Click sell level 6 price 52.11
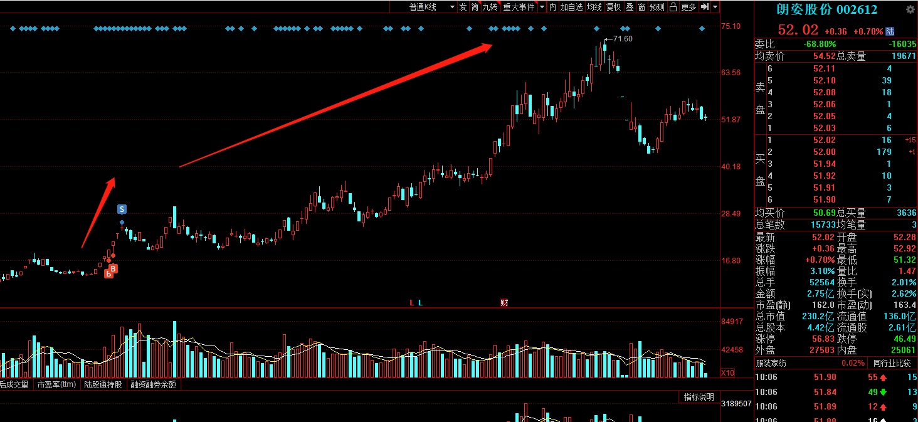Image resolution: width=918 pixels, height=422 pixels. point(825,68)
